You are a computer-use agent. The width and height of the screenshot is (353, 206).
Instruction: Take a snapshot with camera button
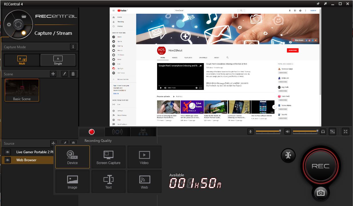[x=320, y=193]
